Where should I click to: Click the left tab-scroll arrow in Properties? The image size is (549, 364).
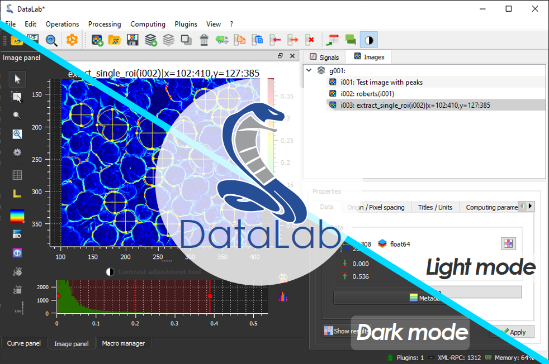522,207
